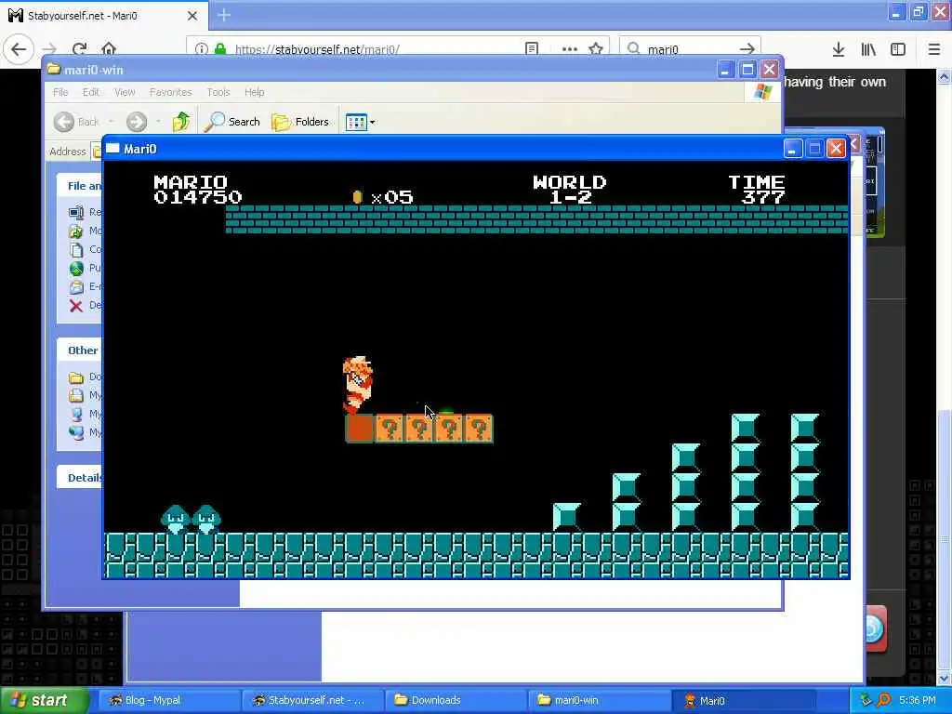Click File and Folder Tasks header
This screenshot has height=714, width=952.
pyautogui.click(x=81, y=186)
